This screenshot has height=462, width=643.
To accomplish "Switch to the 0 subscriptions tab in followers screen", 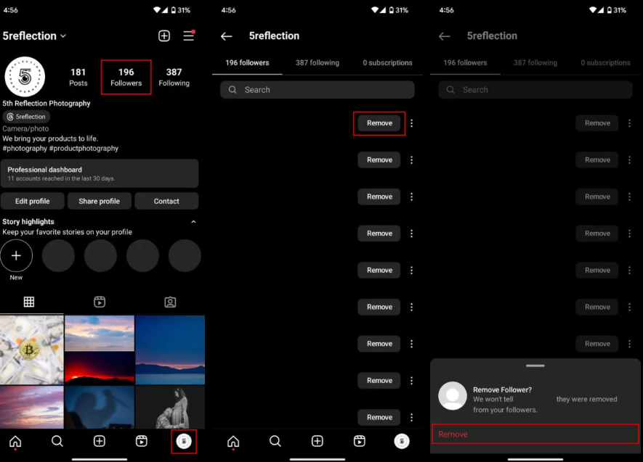I will tap(387, 62).
